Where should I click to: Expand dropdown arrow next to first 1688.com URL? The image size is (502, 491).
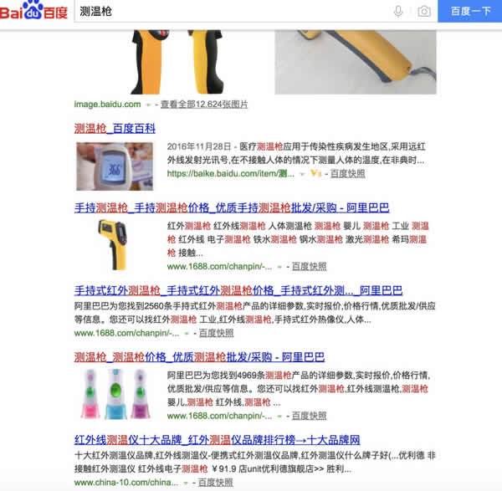(279, 267)
